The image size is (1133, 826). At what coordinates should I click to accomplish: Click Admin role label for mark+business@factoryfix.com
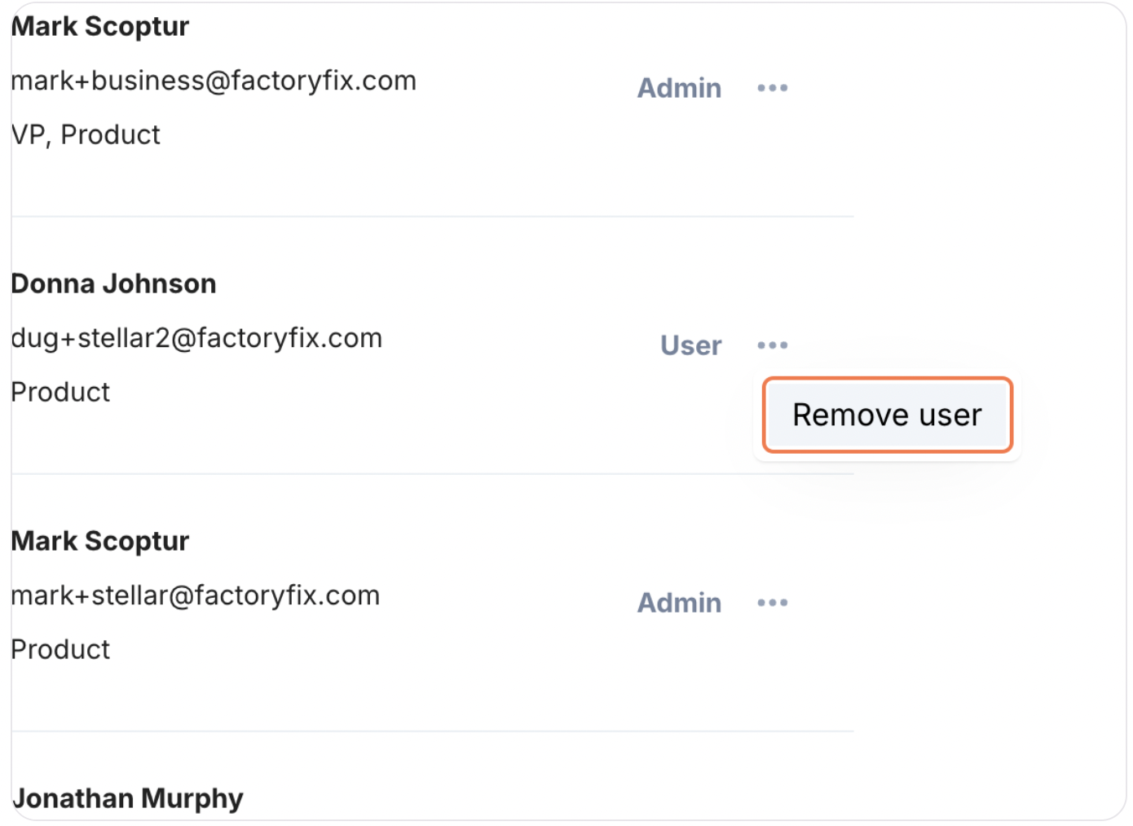(679, 88)
